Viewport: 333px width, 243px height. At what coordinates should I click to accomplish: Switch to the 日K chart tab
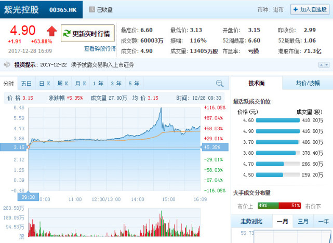[x=45, y=84]
